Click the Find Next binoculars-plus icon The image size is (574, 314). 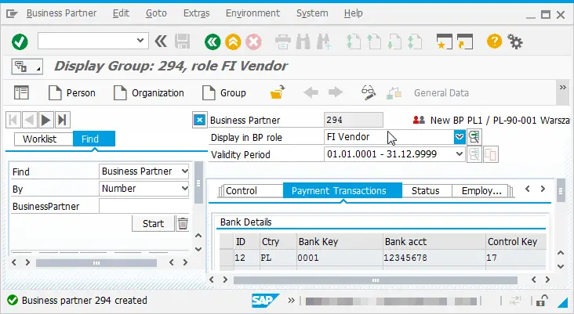pos(324,42)
